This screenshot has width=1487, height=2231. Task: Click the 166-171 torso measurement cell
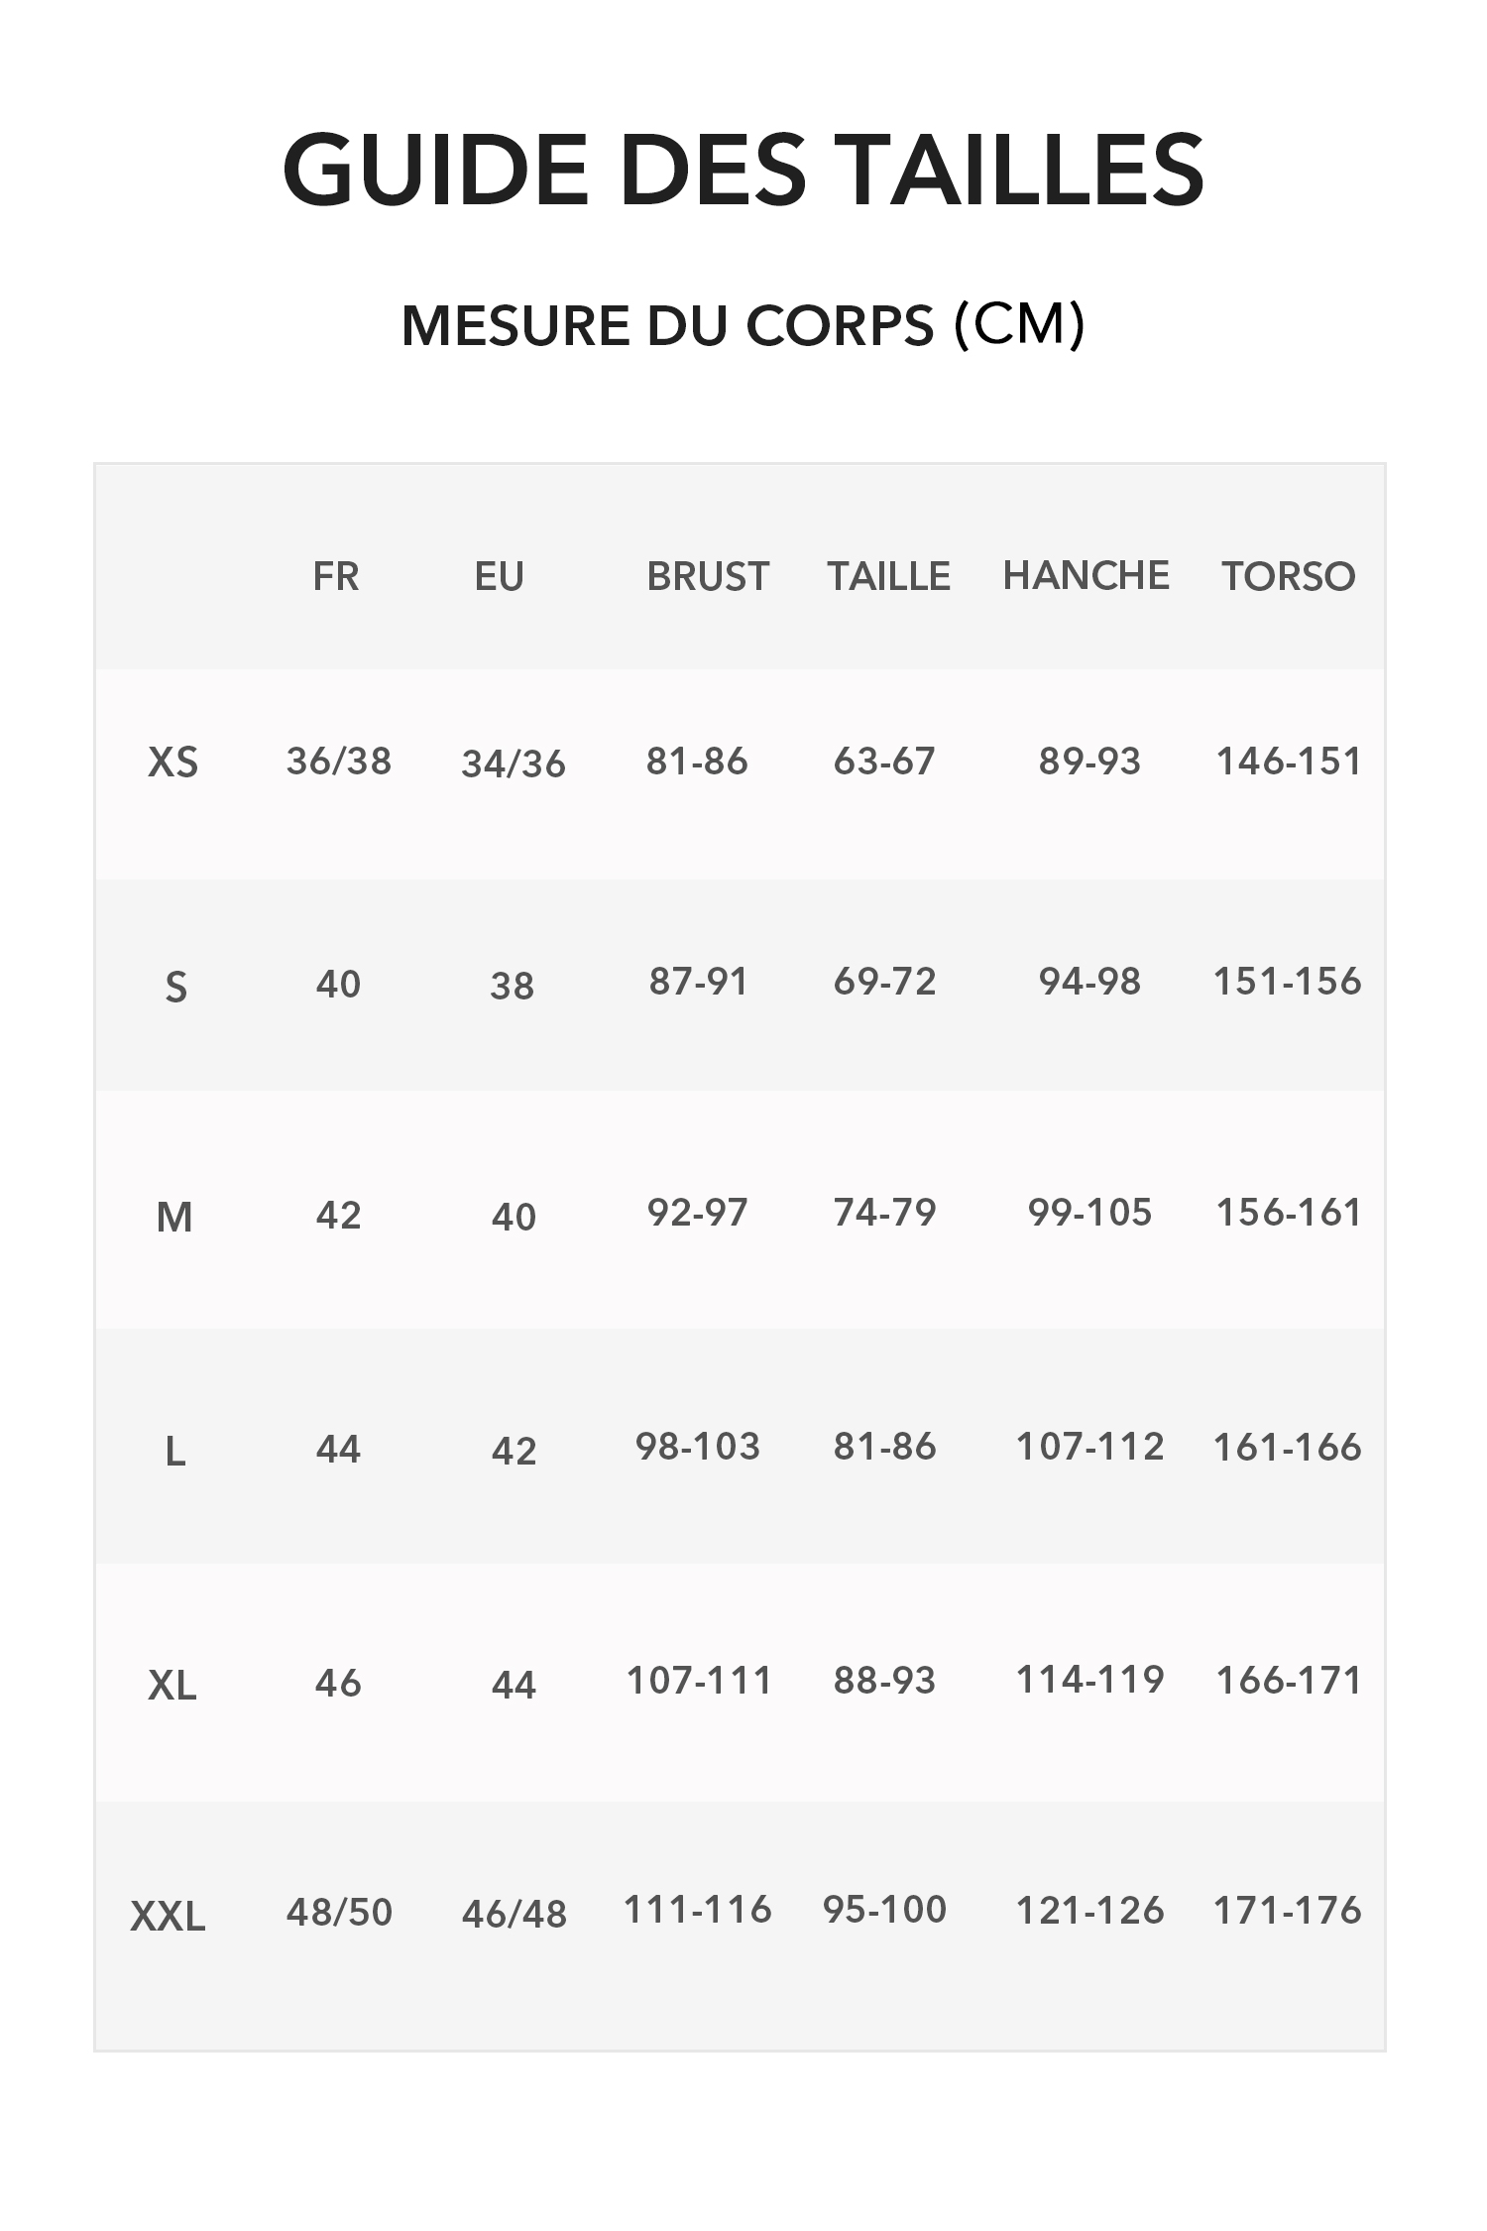[x=1289, y=1681]
